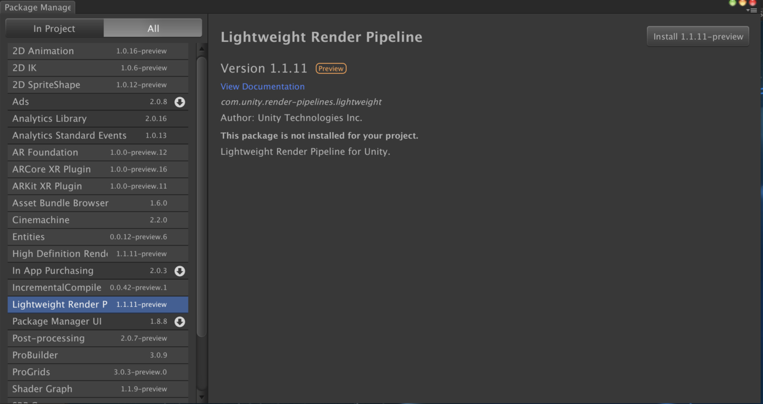Click the Author: Unity Technologies Inc. text

coord(291,118)
